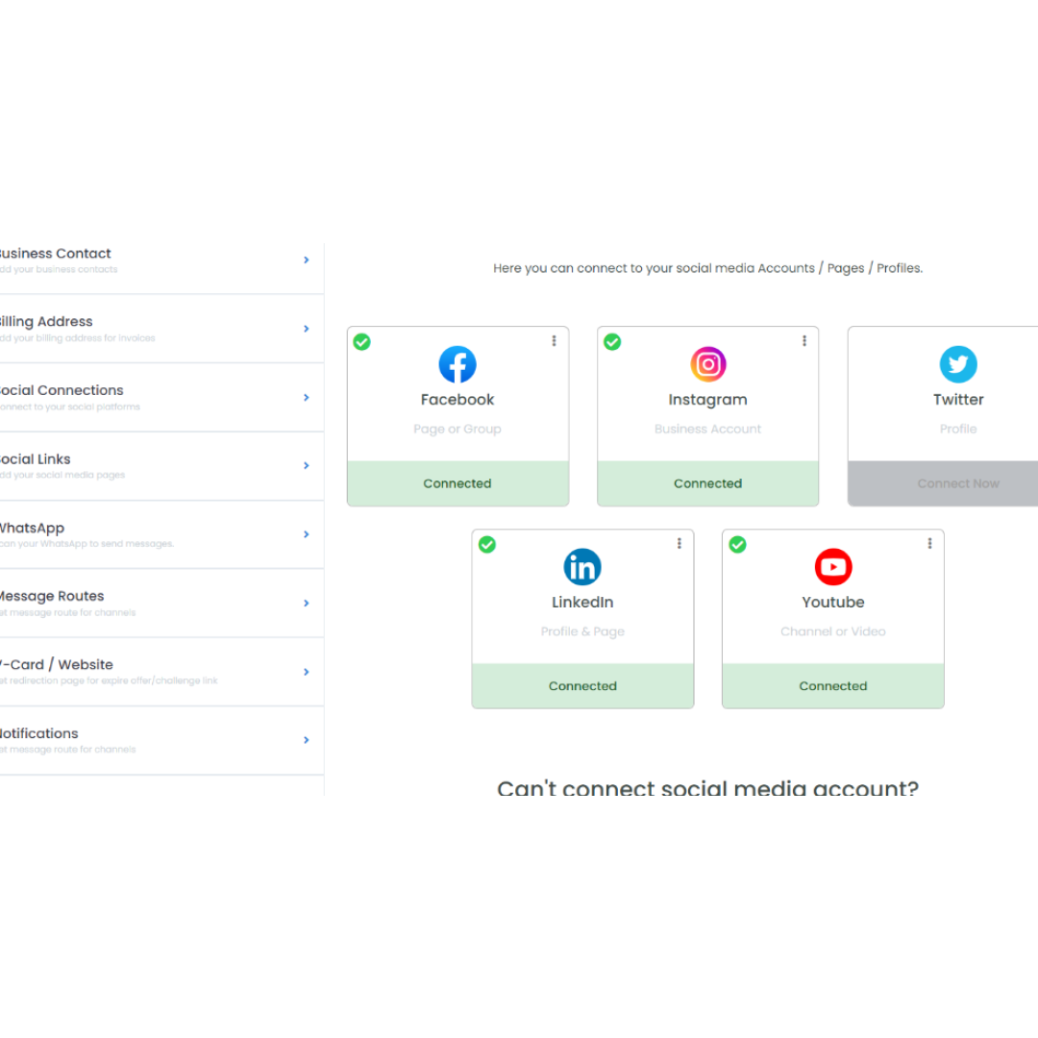The height and width of the screenshot is (1038, 1038).
Task: Open Facebook card three-dot menu
Action: coord(555,341)
